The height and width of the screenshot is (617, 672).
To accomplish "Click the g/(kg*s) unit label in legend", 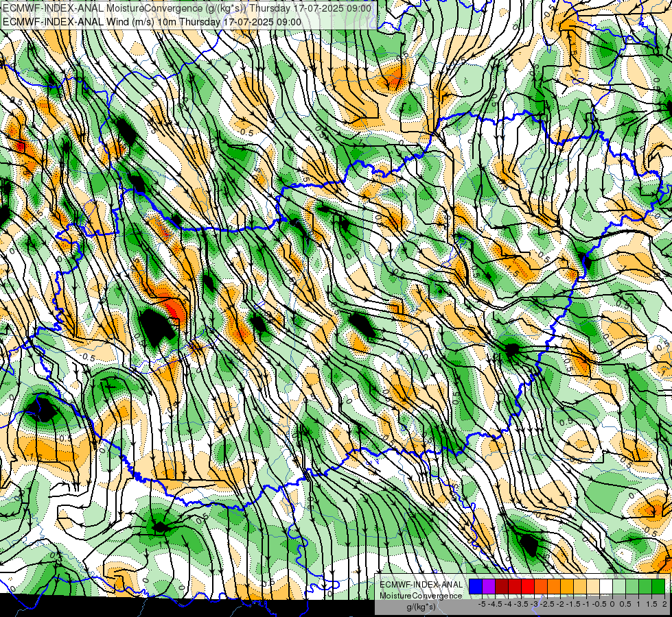I will coord(421,607).
